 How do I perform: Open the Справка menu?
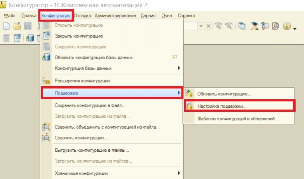(187, 16)
